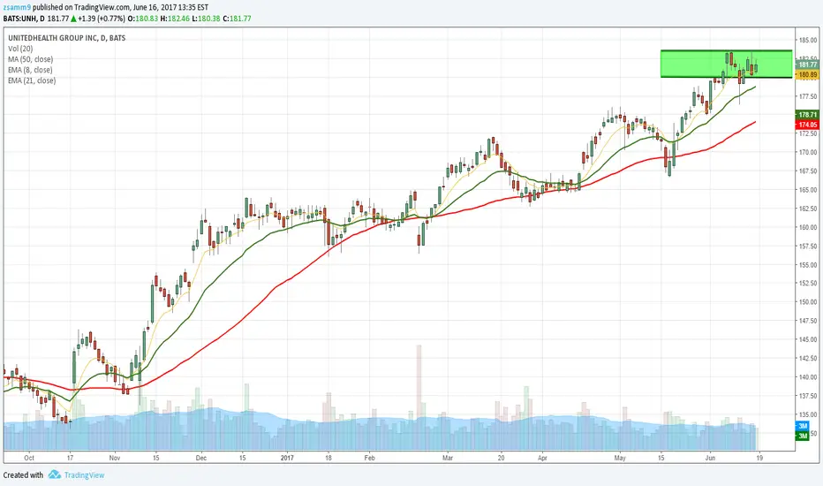
Task: Click the Nov date axis label
Action: pyautogui.click(x=115, y=458)
